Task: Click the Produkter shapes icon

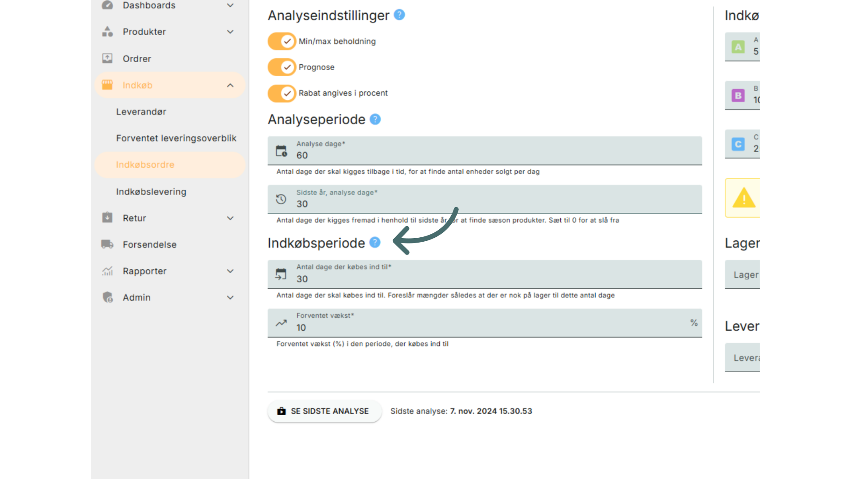Action: 107,31
